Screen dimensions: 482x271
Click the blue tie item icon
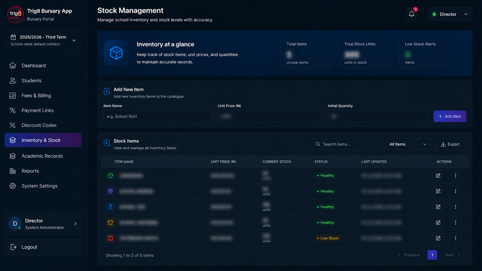(x=110, y=207)
